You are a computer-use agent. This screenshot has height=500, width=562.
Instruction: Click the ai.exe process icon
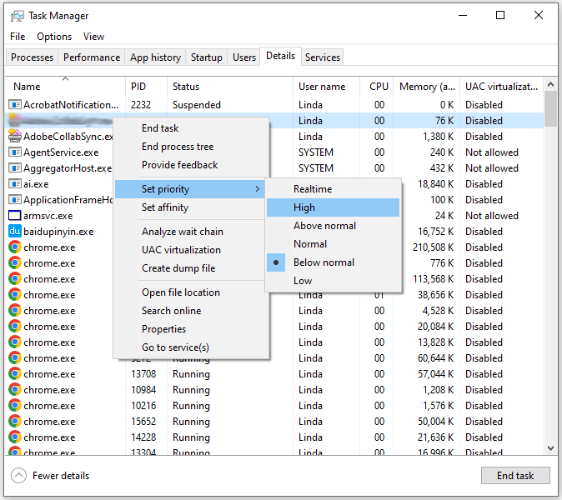point(15,184)
